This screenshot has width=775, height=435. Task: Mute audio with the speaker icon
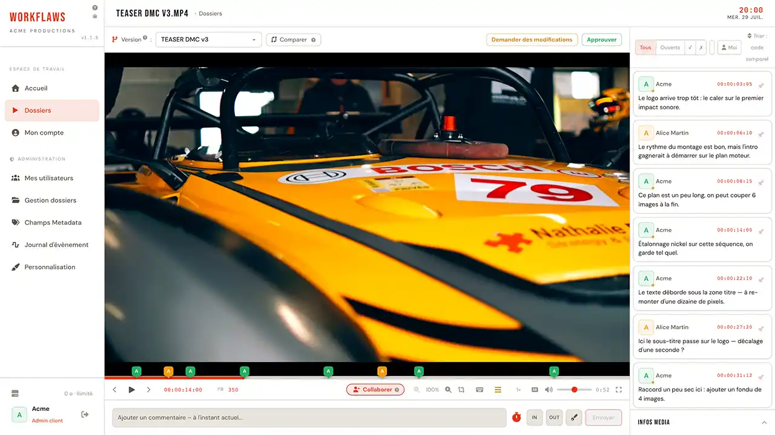[x=549, y=390]
